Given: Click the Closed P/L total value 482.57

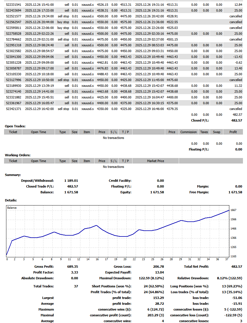Looking at the screenshot, I should (x=236, y=120).
